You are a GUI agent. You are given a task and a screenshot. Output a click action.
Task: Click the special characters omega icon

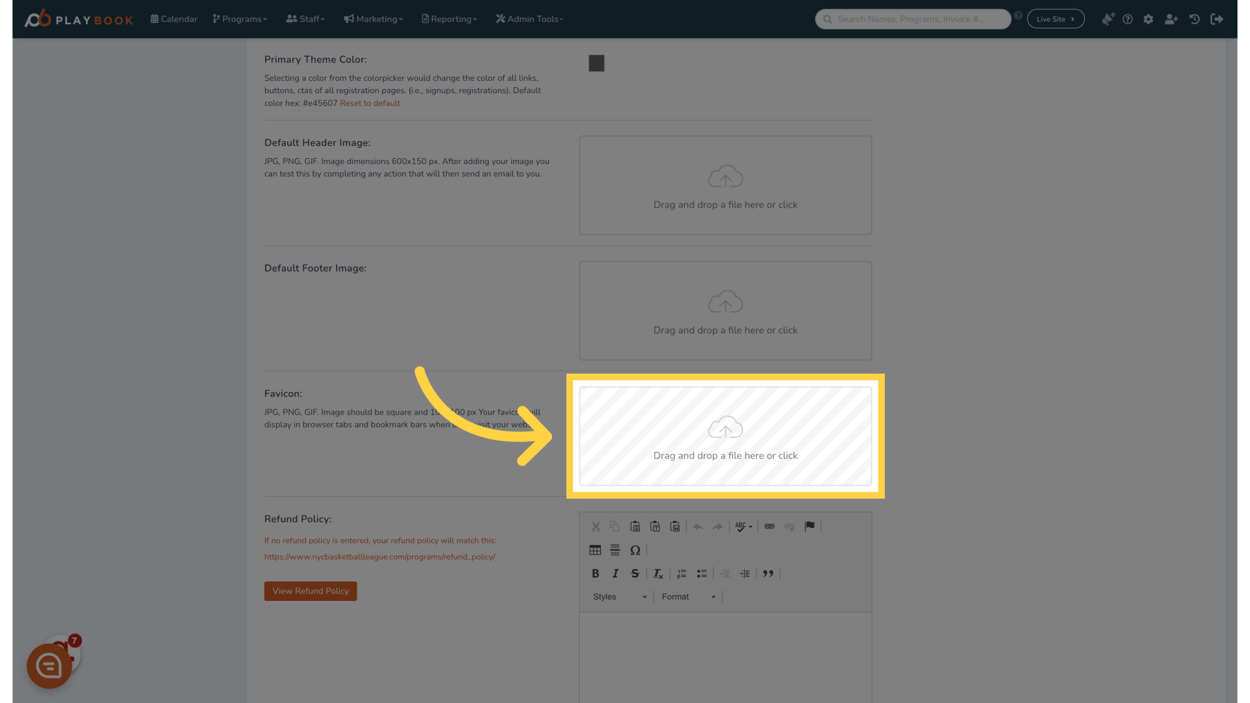coord(635,549)
